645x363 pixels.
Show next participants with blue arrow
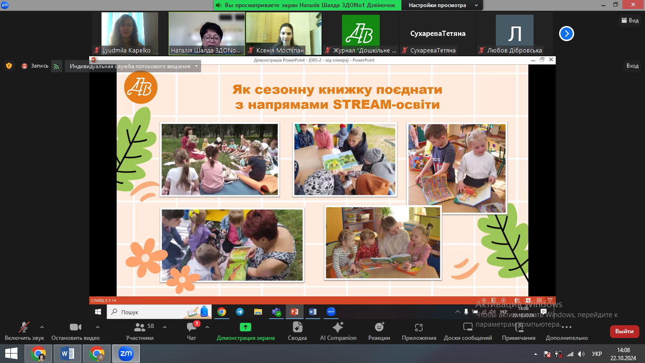567,34
